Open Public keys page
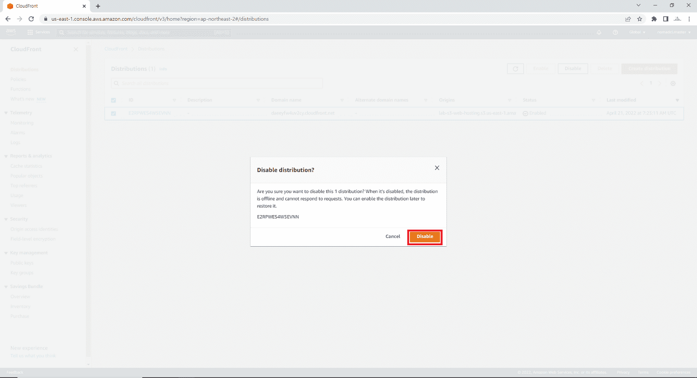Viewport: 697px width, 378px height. pos(22,263)
